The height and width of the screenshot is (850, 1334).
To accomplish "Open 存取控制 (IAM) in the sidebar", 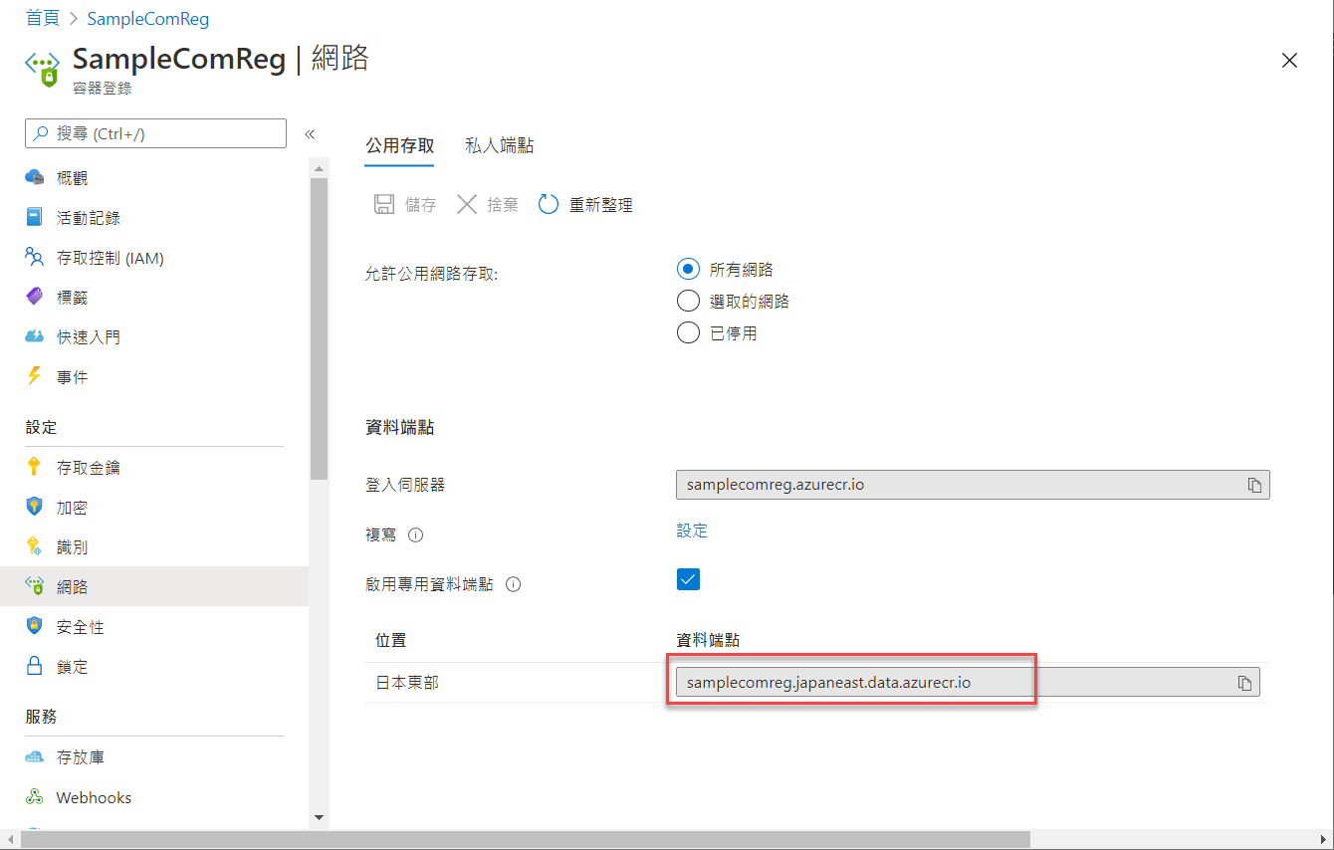I will click(154, 257).
